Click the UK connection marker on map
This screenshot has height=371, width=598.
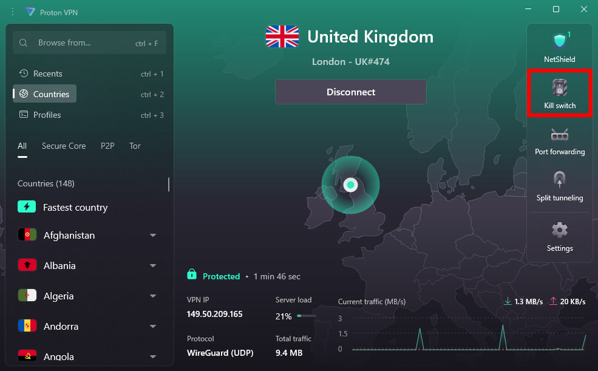[x=350, y=185]
